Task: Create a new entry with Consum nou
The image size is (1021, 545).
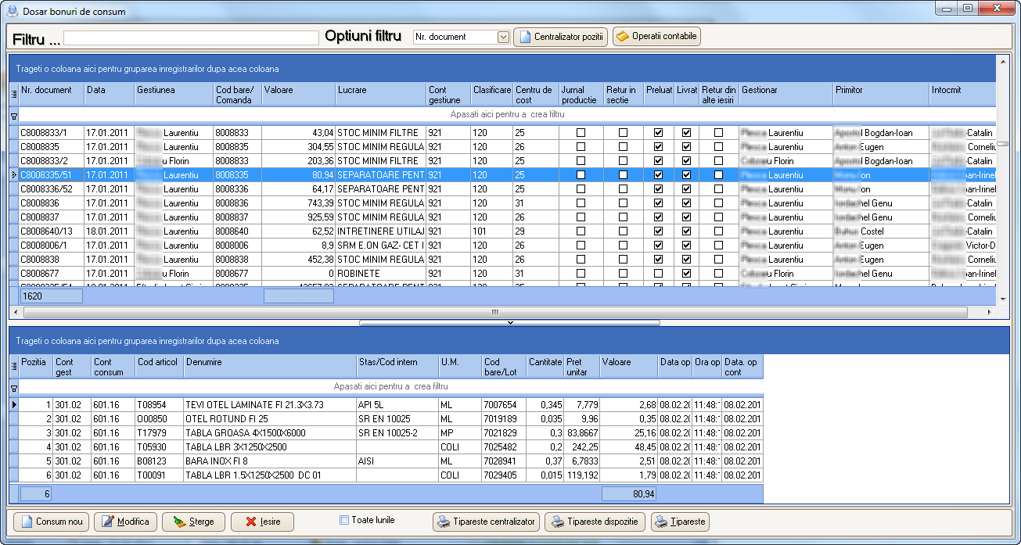Action: [51, 522]
